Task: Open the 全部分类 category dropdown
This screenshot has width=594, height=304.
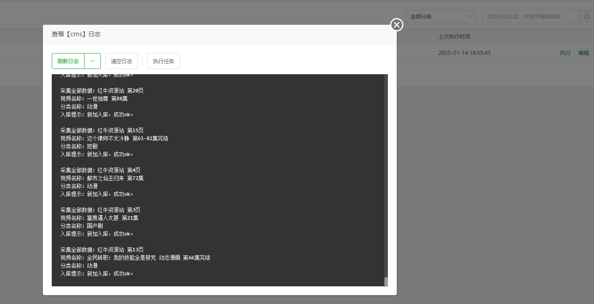Action: (441, 17)
